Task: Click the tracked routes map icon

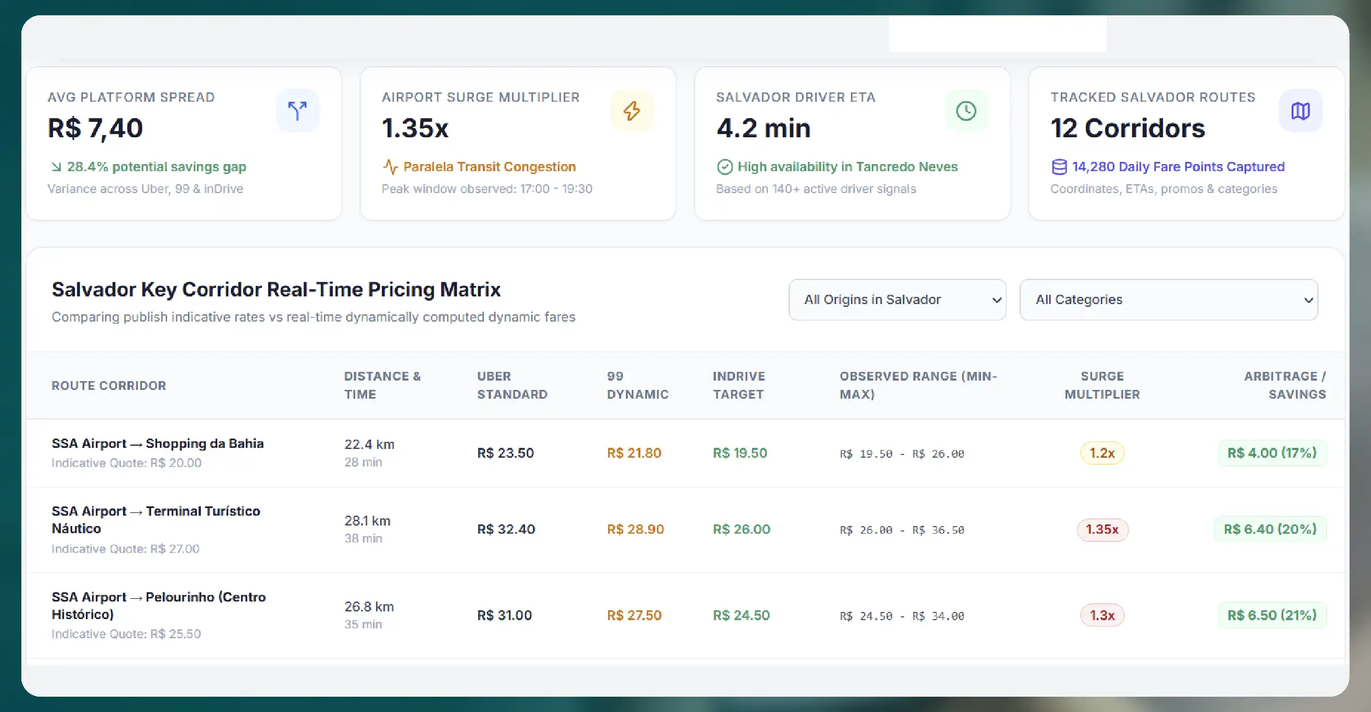Action: (x=1300, y=110)
